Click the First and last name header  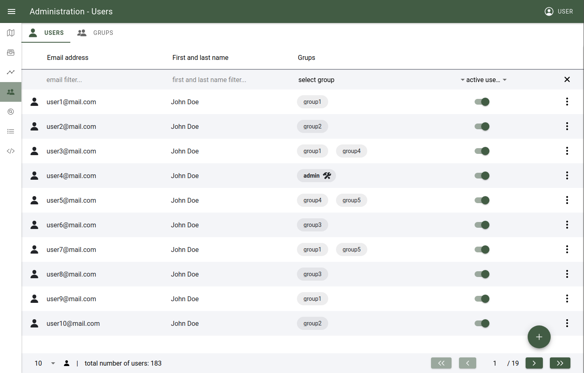point(201,57)
